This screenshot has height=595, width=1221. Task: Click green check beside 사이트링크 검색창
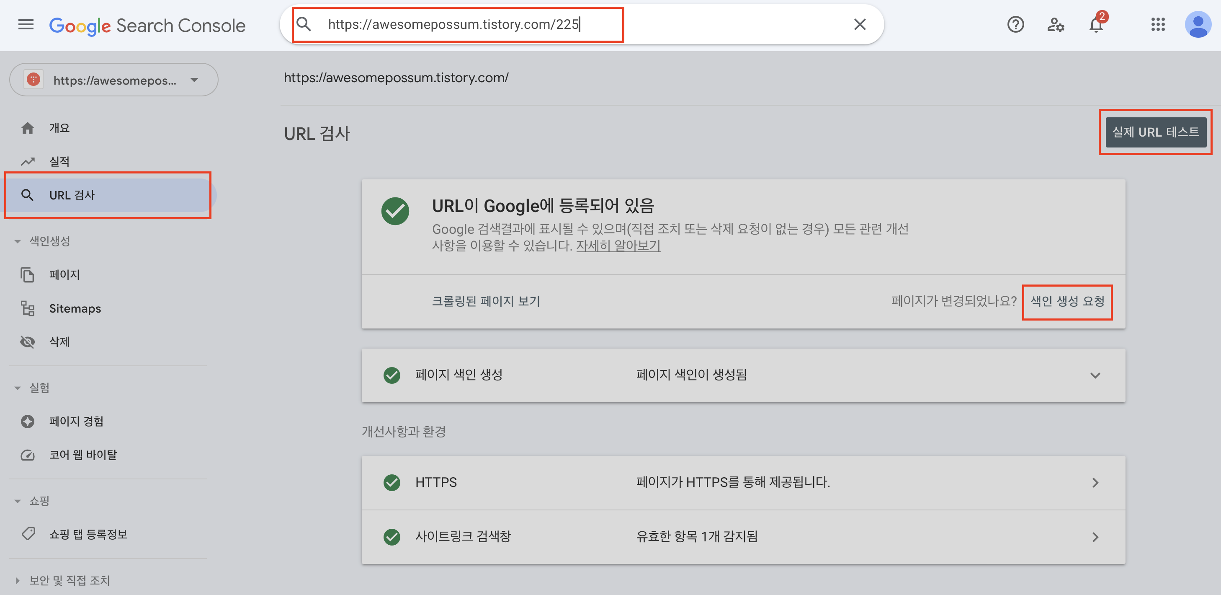pos(392,537)
